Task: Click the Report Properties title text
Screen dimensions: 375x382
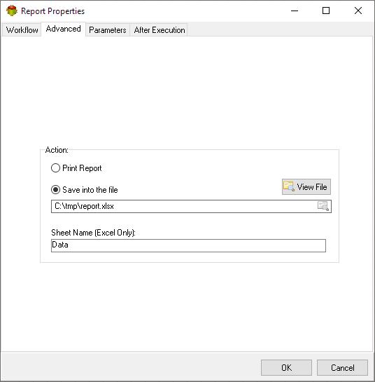Action: [x=52, y=11]
